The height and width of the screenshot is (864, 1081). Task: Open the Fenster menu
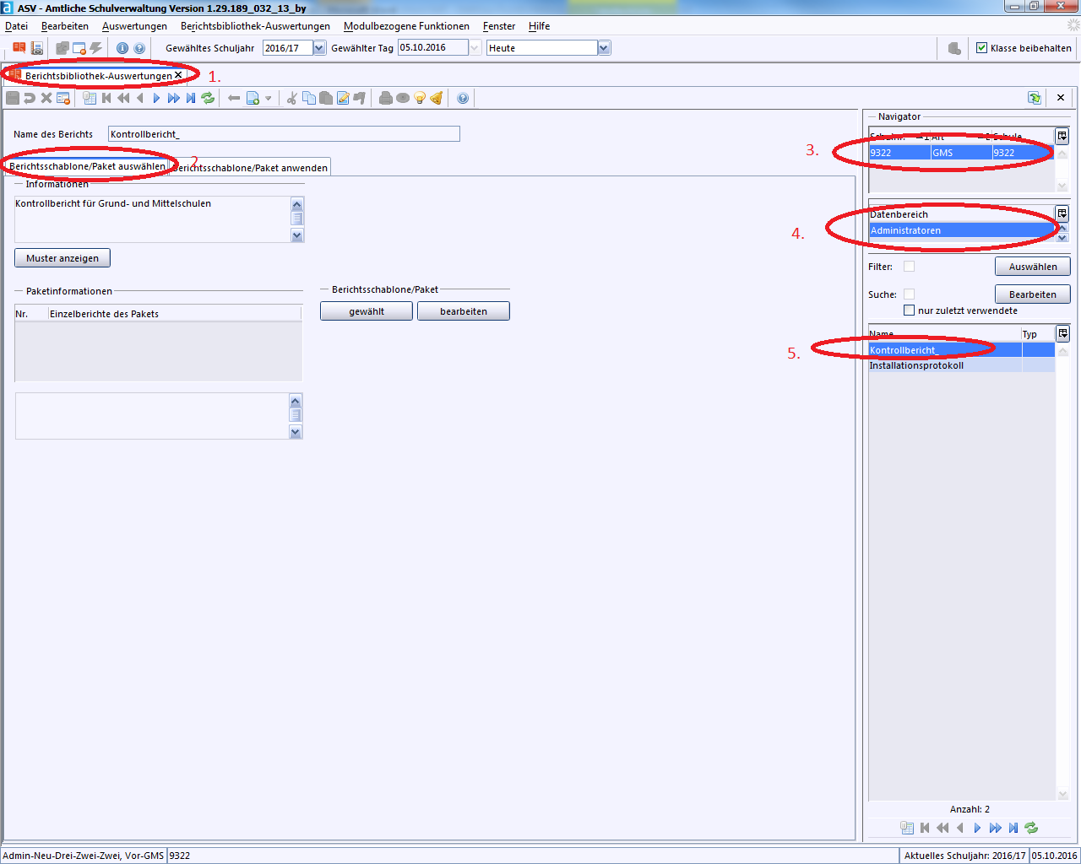click(499, 26)
